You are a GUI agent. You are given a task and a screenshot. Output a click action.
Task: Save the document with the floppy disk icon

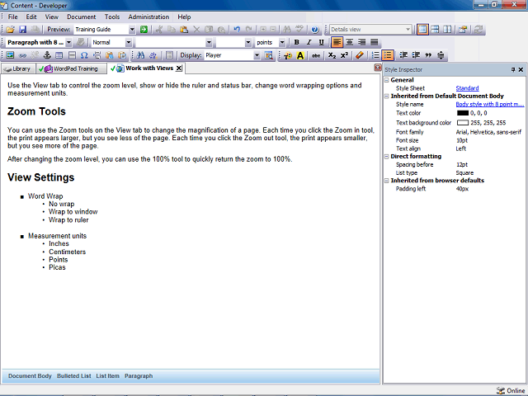pos(22,30)
